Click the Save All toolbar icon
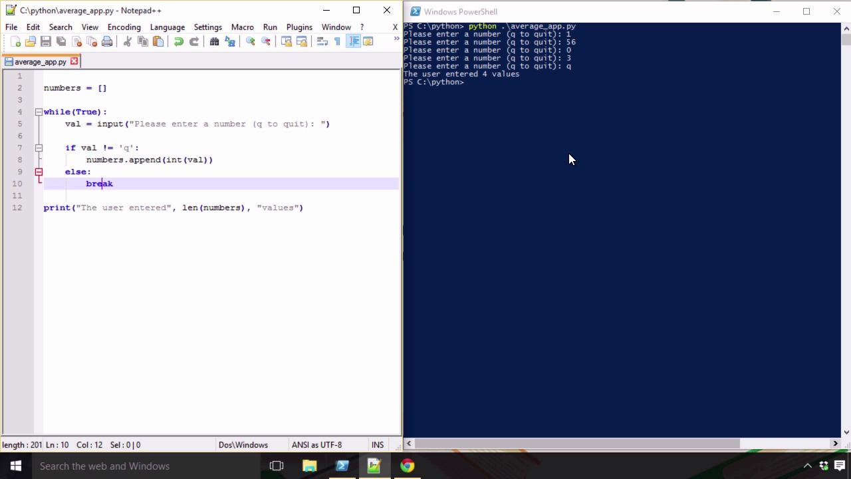Viewport: 851px width, 479px height. point(61,41)
